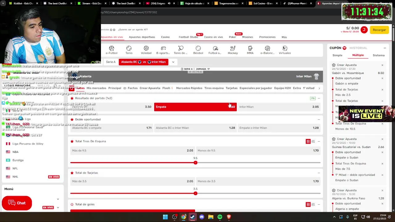Image resolution: width=395 pixels, height=222 pixels.
Task: Click the browser address bar URL
Action: (x=129, y=12)
